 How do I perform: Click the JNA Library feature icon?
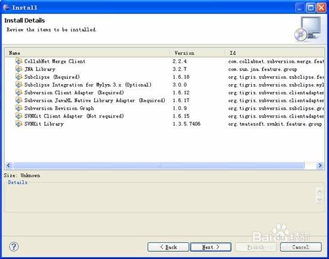(x=19, y=69)
